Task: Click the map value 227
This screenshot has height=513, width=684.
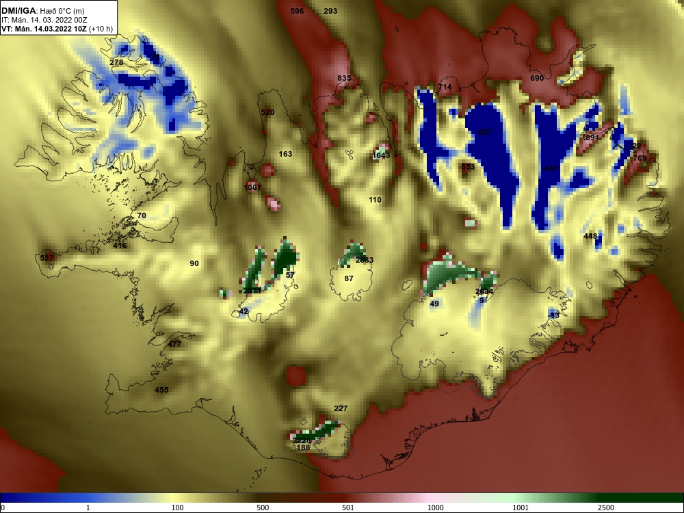Action: click(341, 408)
